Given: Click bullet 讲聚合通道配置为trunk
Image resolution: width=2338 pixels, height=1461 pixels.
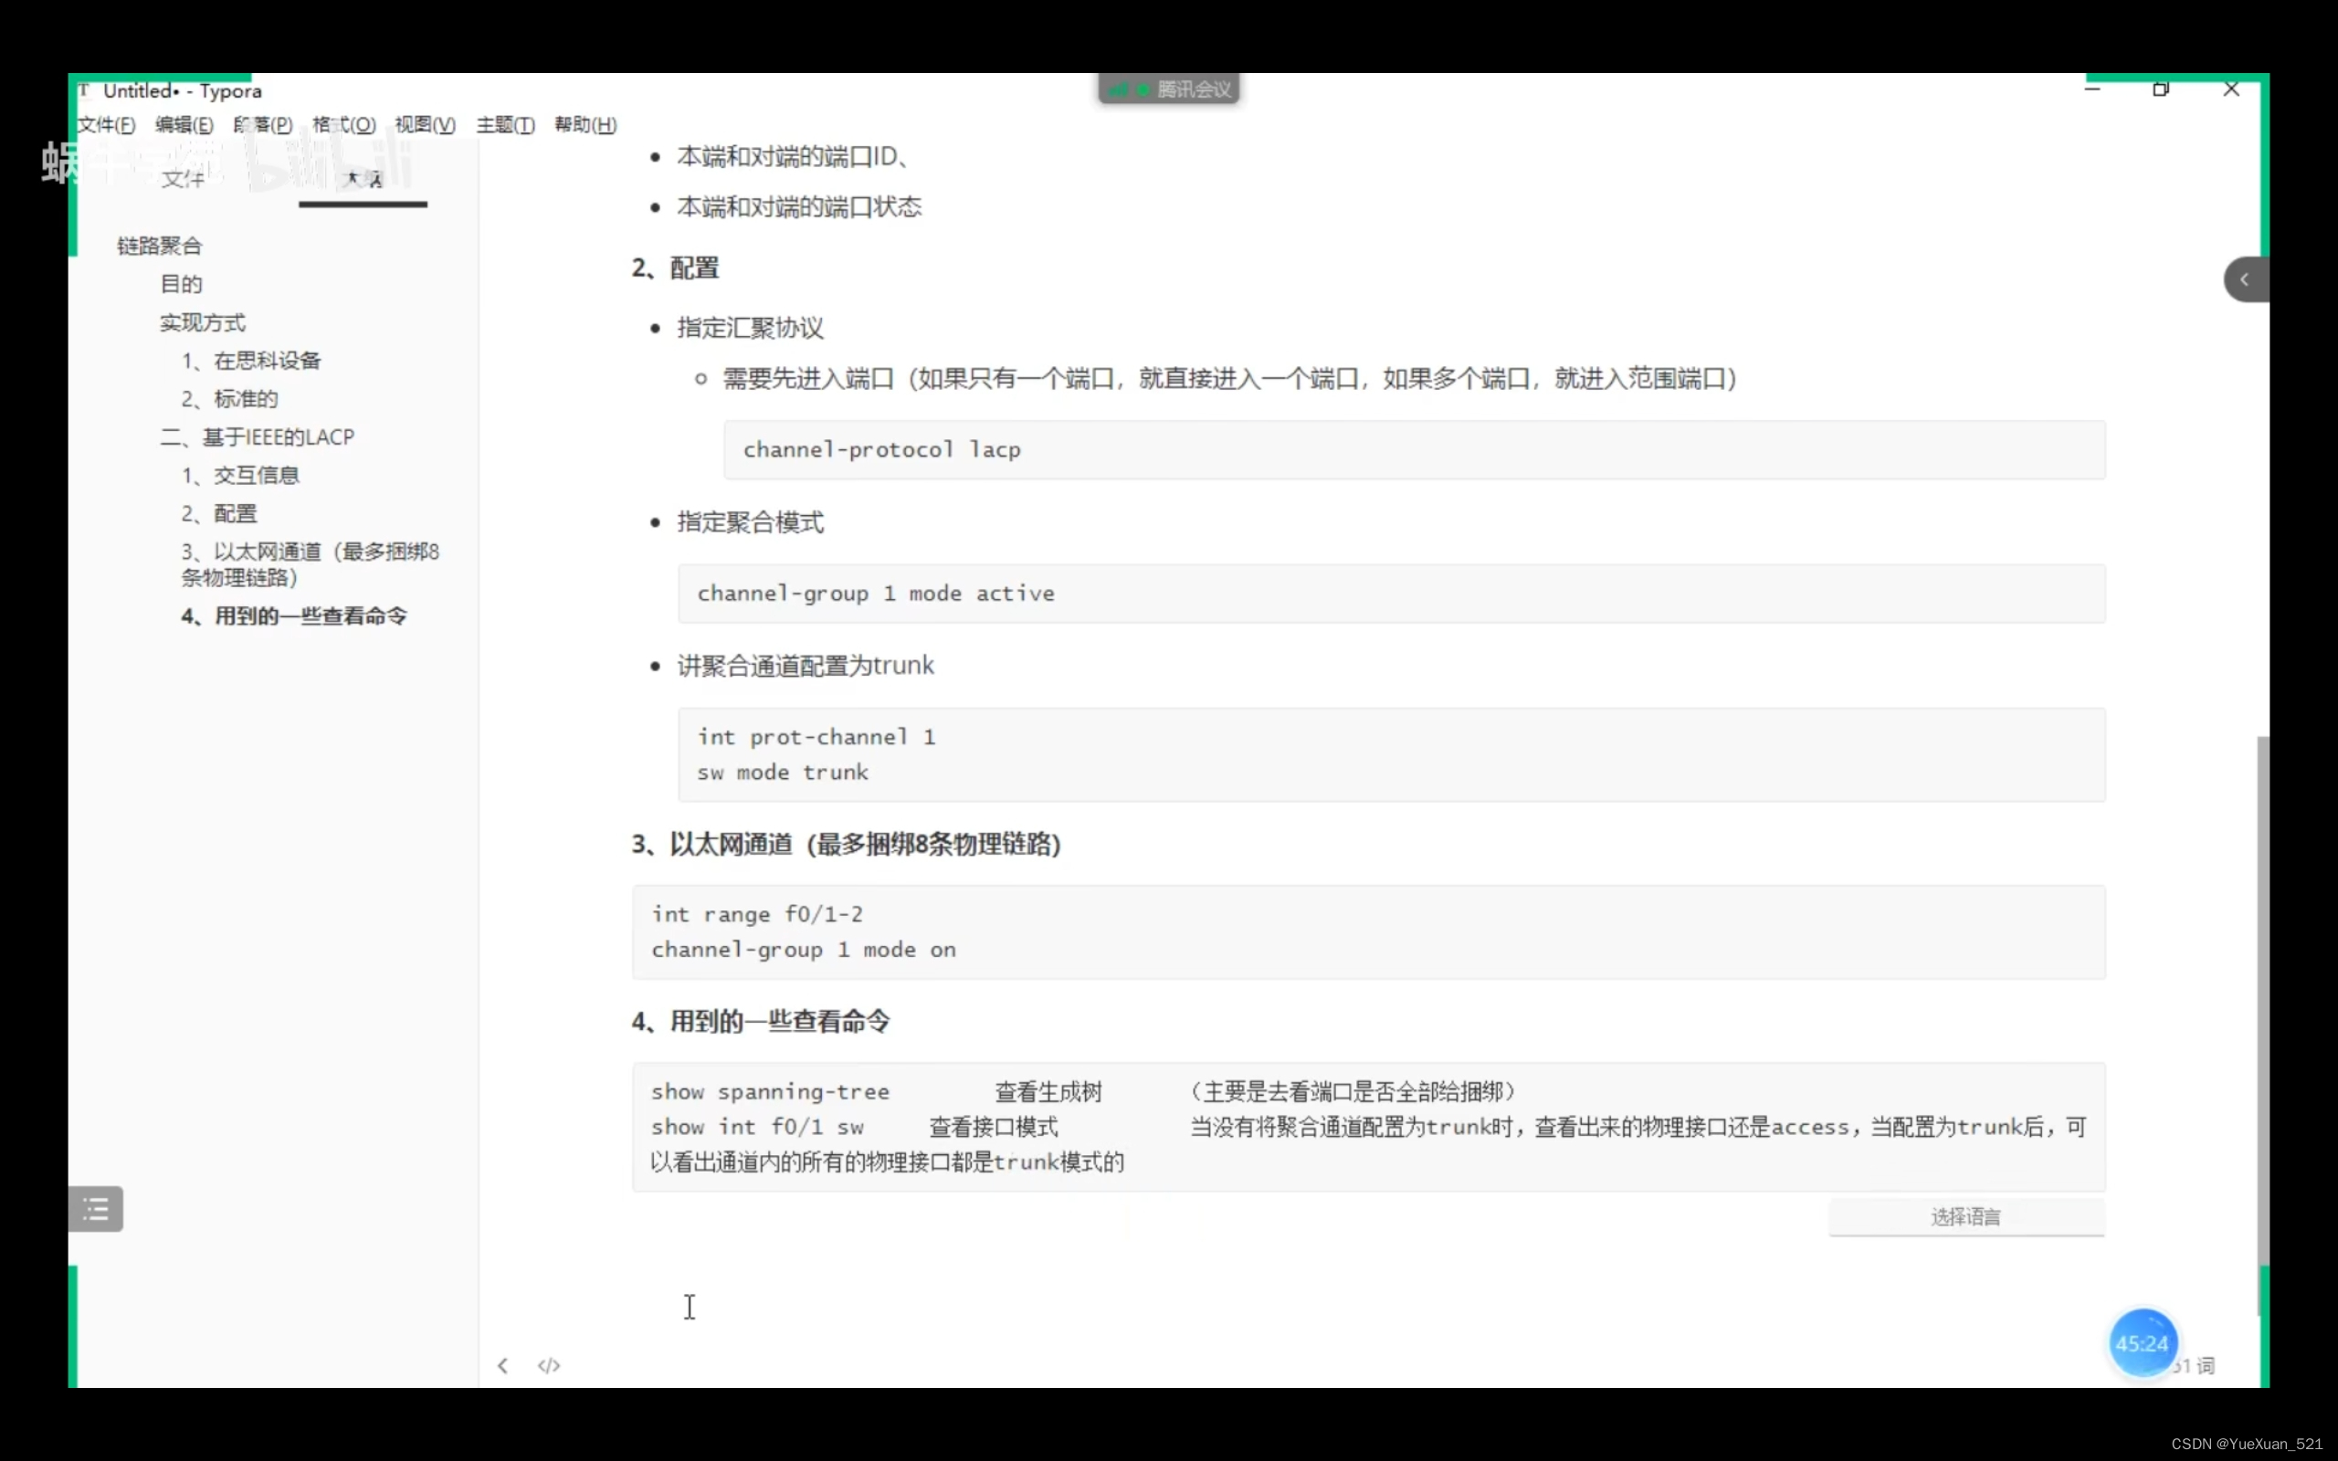Looking at the screenshot, I should point(805,666).
